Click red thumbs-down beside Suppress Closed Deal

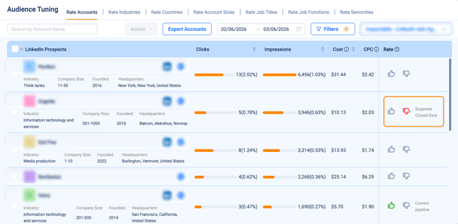point(406,111)
